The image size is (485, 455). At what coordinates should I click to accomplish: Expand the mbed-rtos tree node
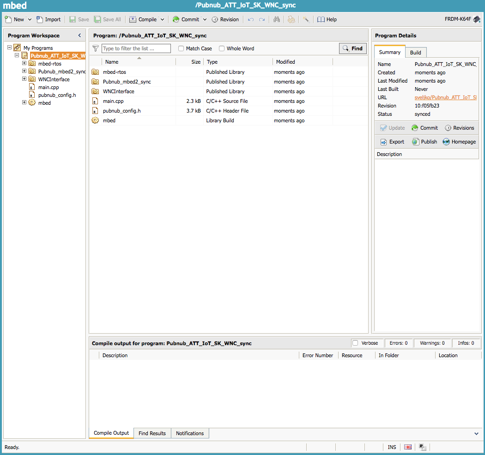24,64
